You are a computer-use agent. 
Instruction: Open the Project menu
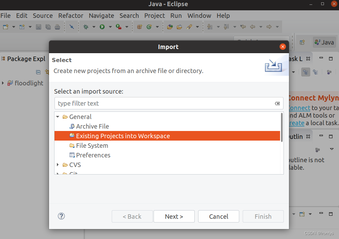click(155, 15)
